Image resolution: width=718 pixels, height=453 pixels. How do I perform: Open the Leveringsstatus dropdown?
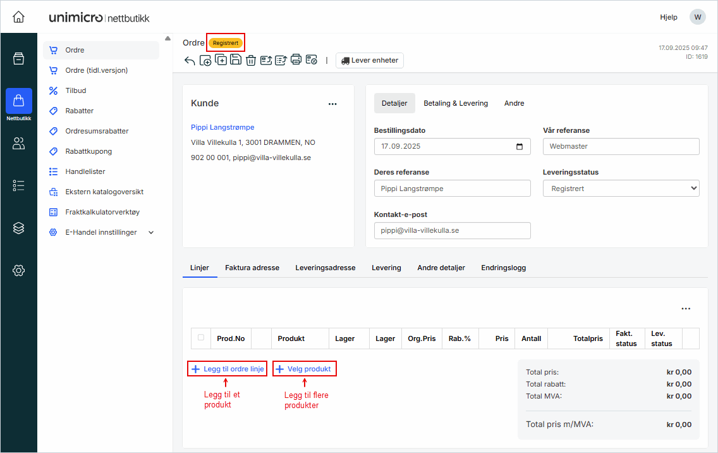pos(621,189)
